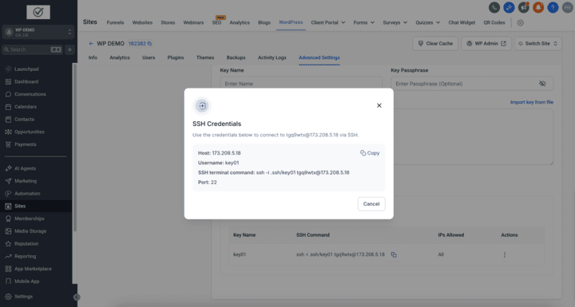Cancel the SSH Credentials dialog
Image resolution: width=575 pixels, height=307 pixels.
tap(371, 203)
